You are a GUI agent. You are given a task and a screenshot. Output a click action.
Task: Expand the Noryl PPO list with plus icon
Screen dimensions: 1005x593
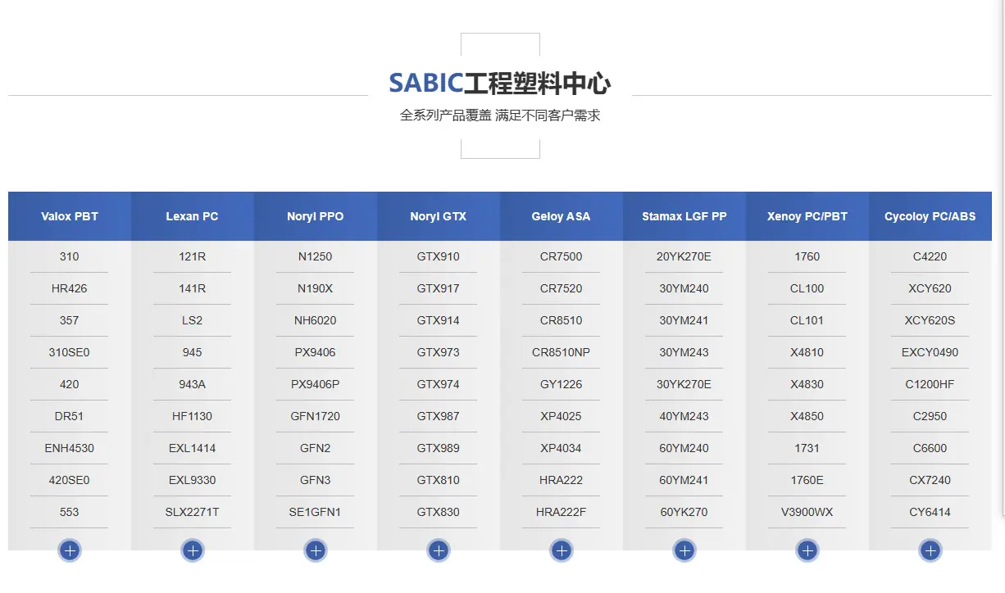click(x=316, y=550)
